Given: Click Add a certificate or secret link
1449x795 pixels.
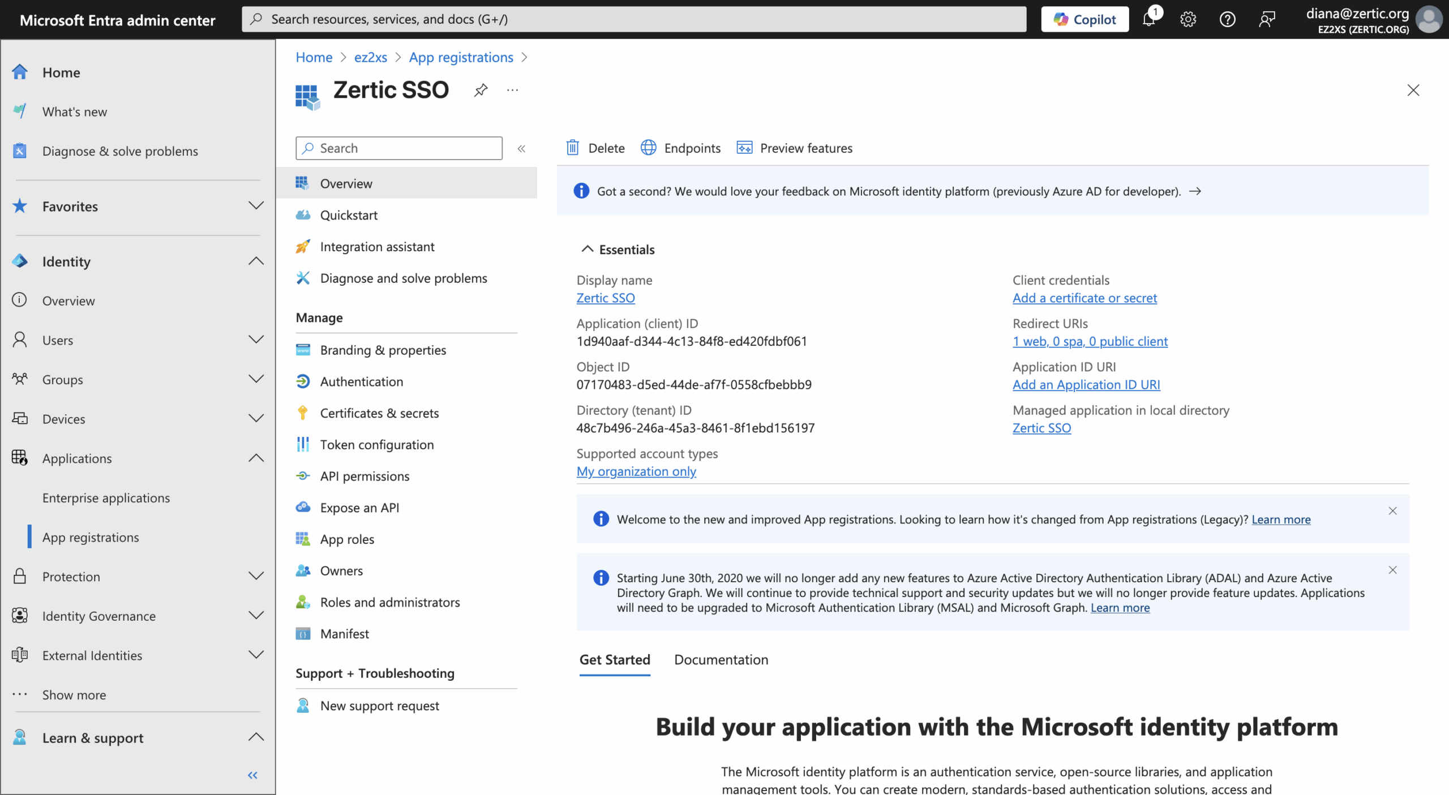Looking at the screenshot, I should (1084, 298).
